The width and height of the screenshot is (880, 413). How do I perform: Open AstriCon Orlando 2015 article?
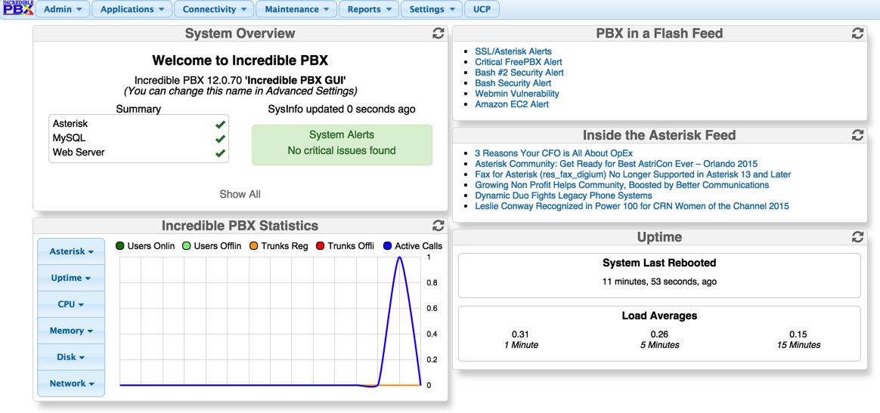pyautogui.click(x=616, y=164)
